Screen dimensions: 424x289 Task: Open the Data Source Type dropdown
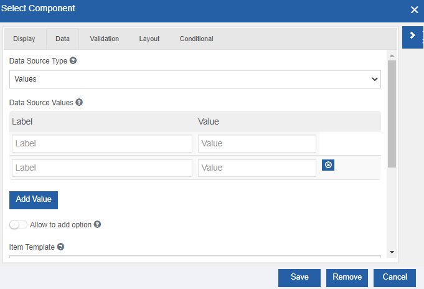tap(195, 79)
